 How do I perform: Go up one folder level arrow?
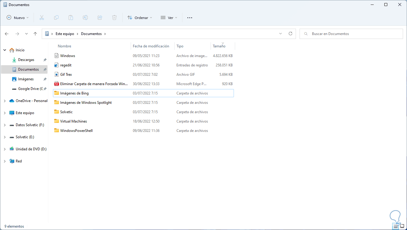click(35, 34)
